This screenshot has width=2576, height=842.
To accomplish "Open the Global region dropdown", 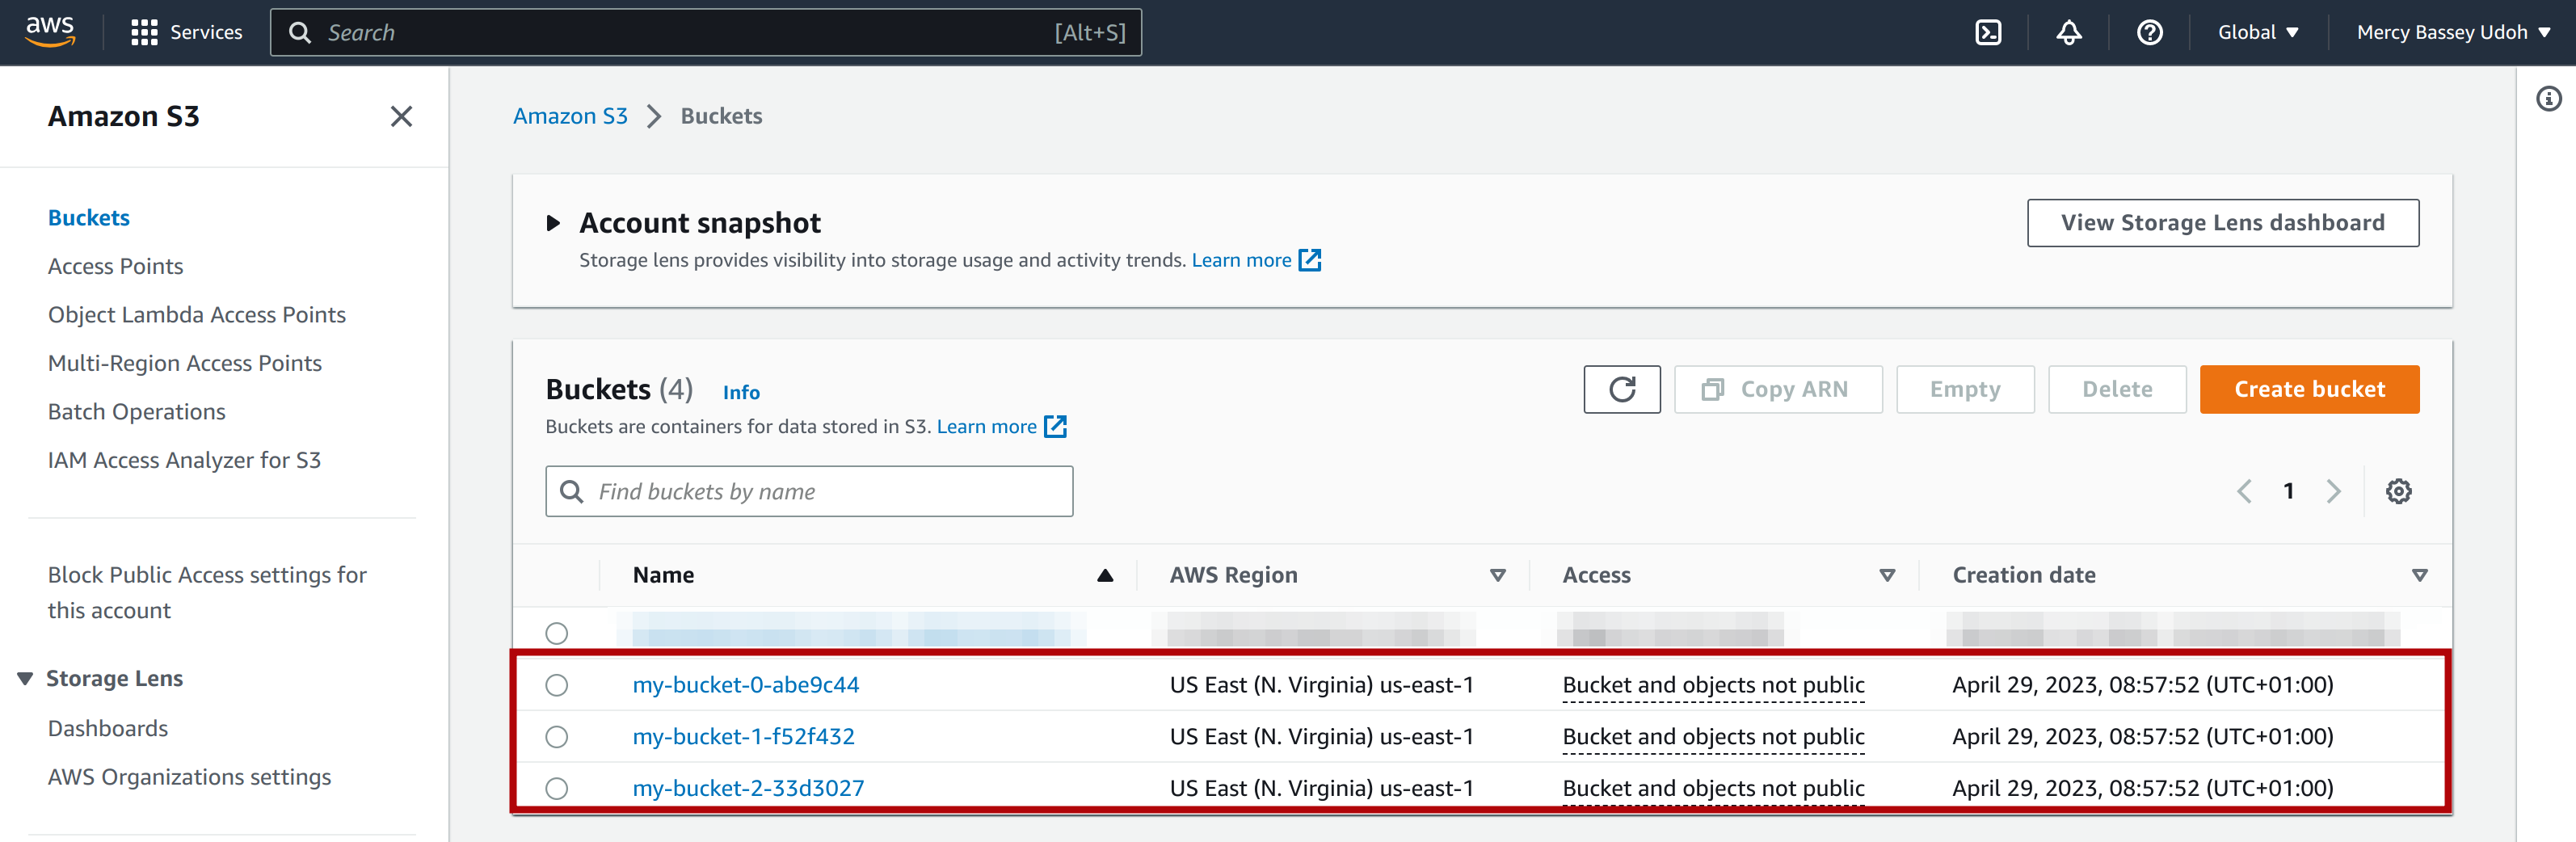I will (2257, 33).
